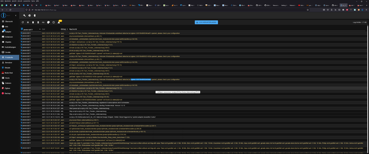The height and width of the screenshot is (154, 369).
Task: Select Protokolle in the sidebar
Action: point(9,57)
